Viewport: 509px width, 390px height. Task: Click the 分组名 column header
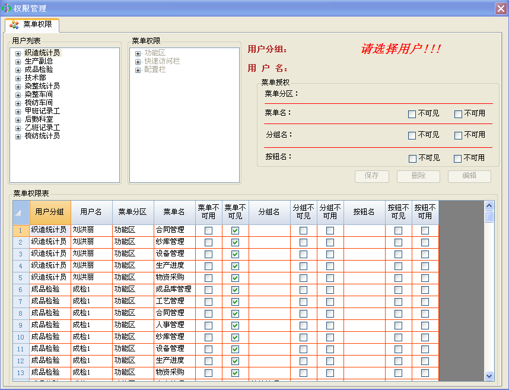pyautogui.click(x=269, y=213)
